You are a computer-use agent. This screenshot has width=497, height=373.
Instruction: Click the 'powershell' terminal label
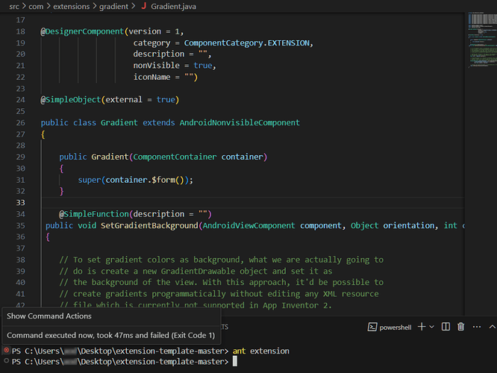396,327
